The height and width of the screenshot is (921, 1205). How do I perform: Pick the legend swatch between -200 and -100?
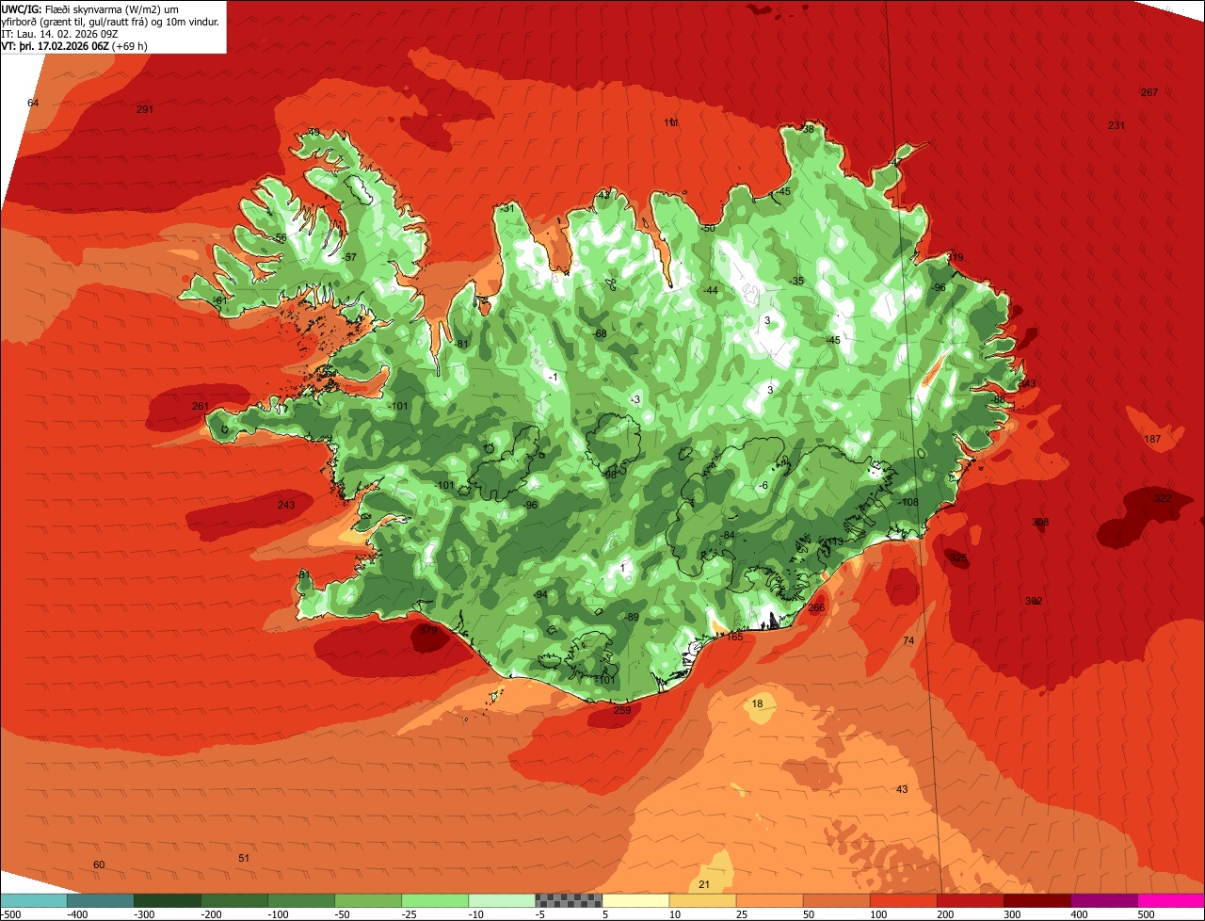(234, 900)
